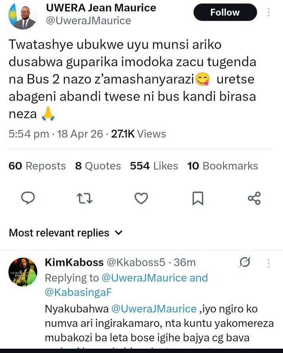Click the reply speech bubble icon

coord(28,198)
